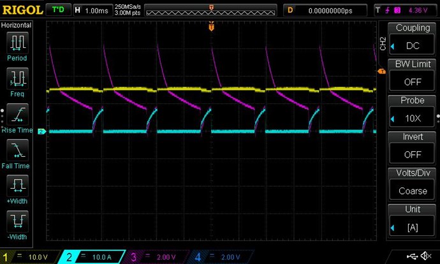This screenshot has width=440, height=264.
Task: Click the orange trigger level marker at right edge
Action: pyautogui.click(x=381, y=71)
